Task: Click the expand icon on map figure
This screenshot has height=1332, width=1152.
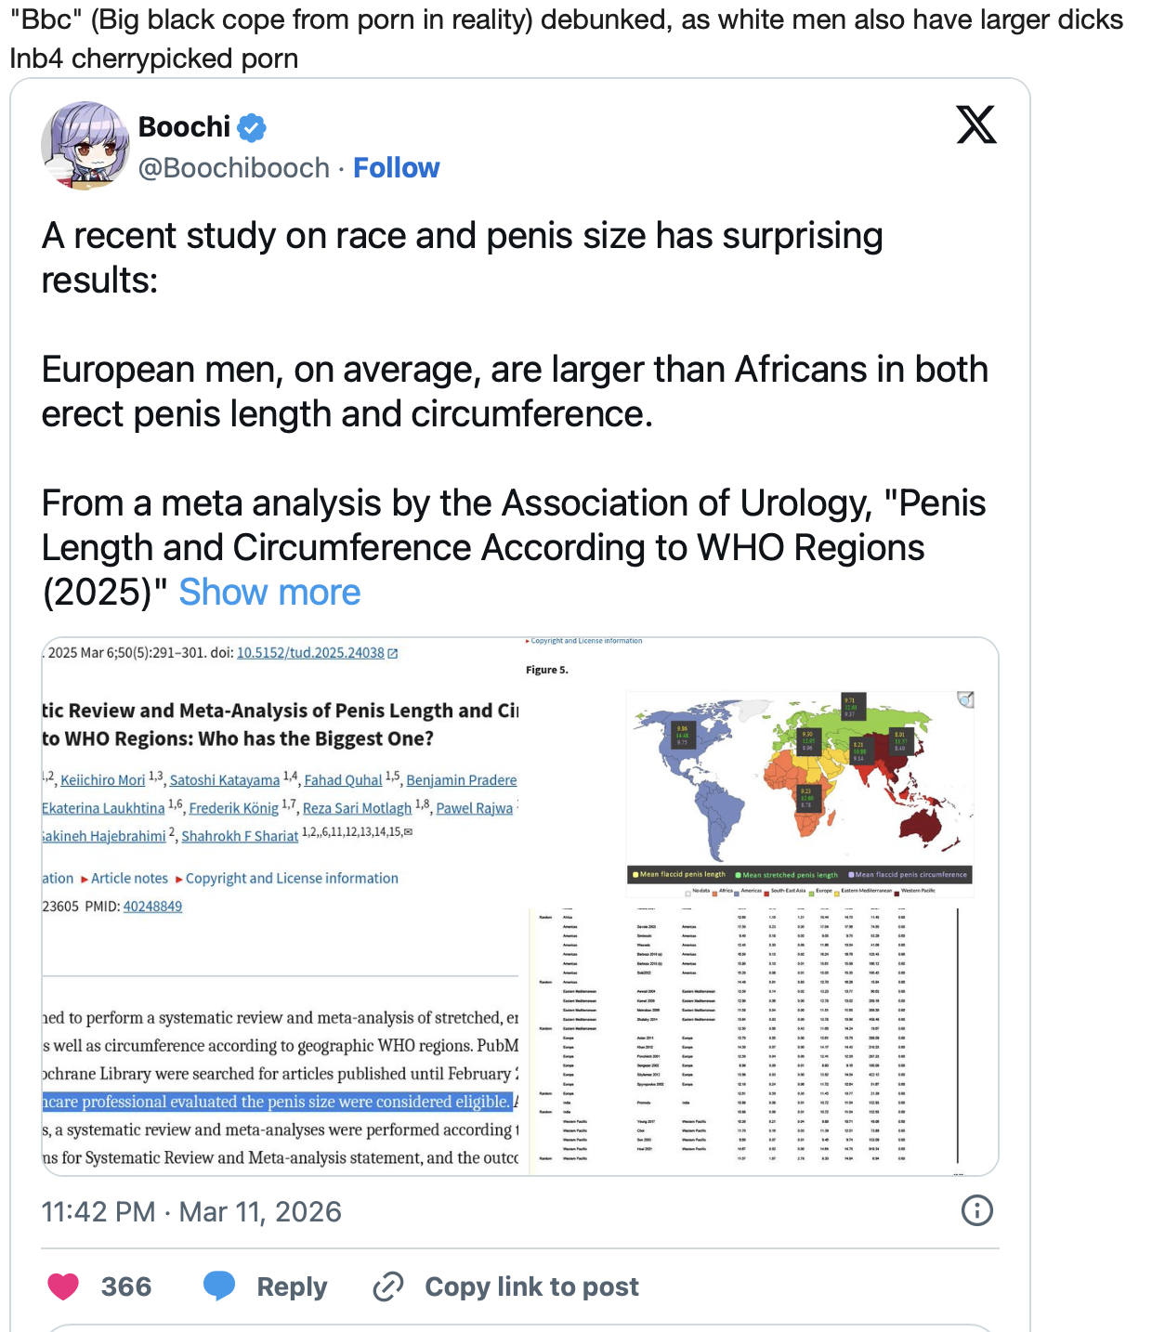Action: pyautogui.click(x=966, y=699)
